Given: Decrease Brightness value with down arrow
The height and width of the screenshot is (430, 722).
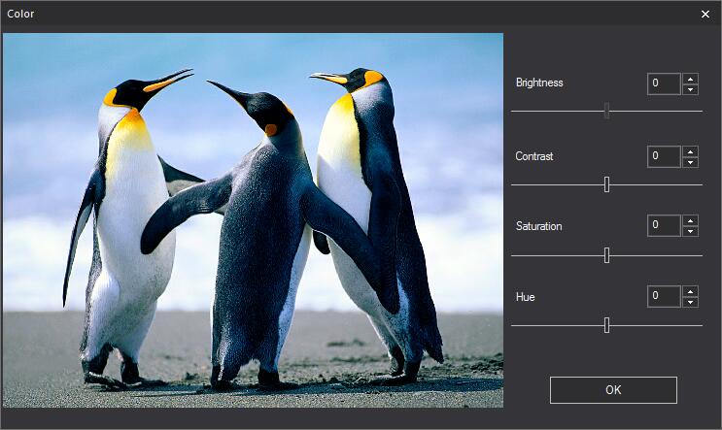Looking at the screenshot, I should coord(690,89).
